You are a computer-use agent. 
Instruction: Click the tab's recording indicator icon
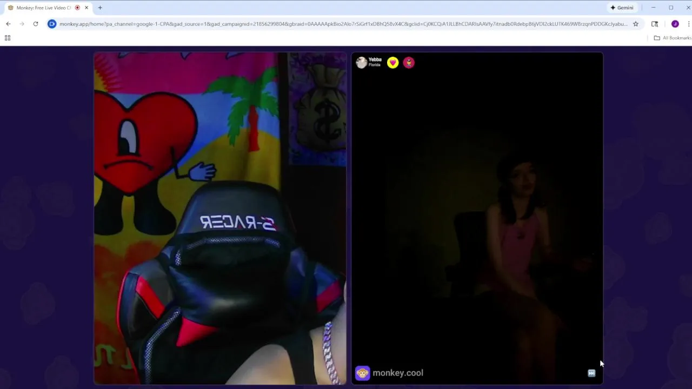pyautogui.click(x=77, y=8)
